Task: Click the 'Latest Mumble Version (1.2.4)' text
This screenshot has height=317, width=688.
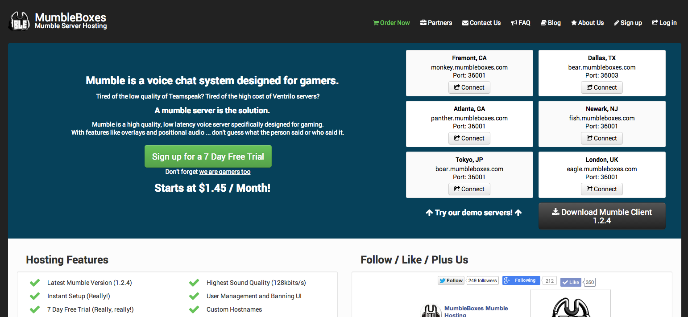Action: point(90,283)
